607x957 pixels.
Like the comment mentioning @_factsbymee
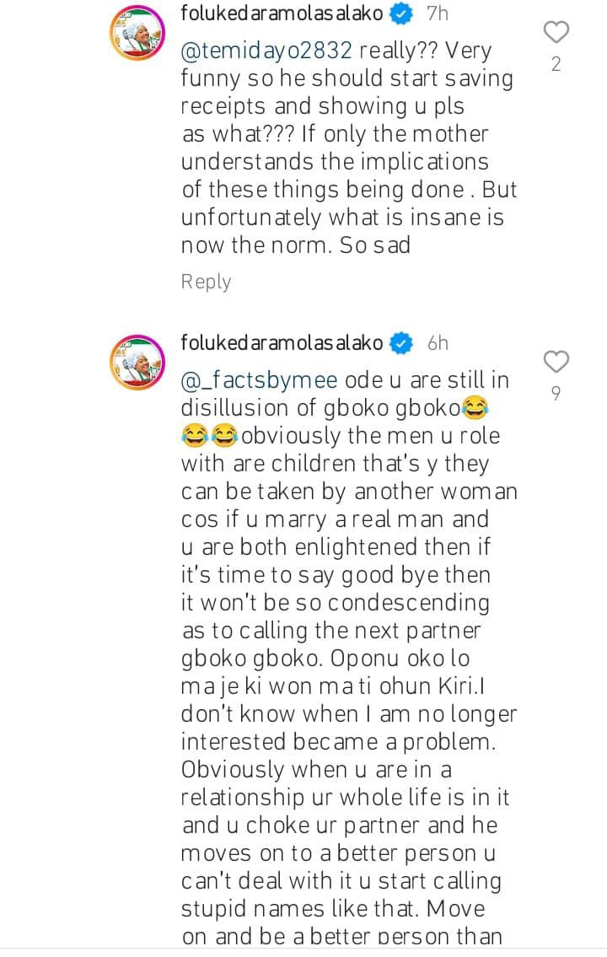556,363
